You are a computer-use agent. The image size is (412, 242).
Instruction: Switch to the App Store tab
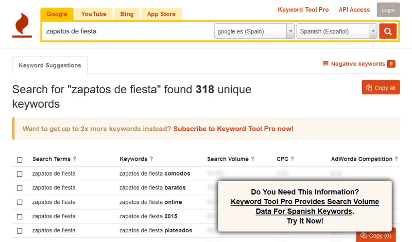pyautogui.click(x=161, y=14)
